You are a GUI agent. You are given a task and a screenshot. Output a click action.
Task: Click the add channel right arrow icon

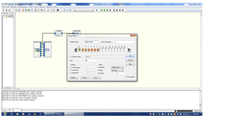(x=129, y=50)
